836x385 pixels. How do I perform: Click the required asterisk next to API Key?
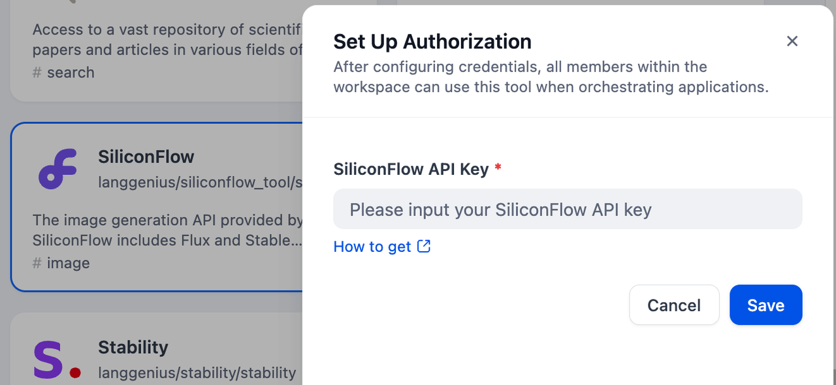point(498,168)
